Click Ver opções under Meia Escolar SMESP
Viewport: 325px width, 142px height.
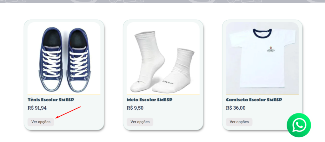(140, 122)
